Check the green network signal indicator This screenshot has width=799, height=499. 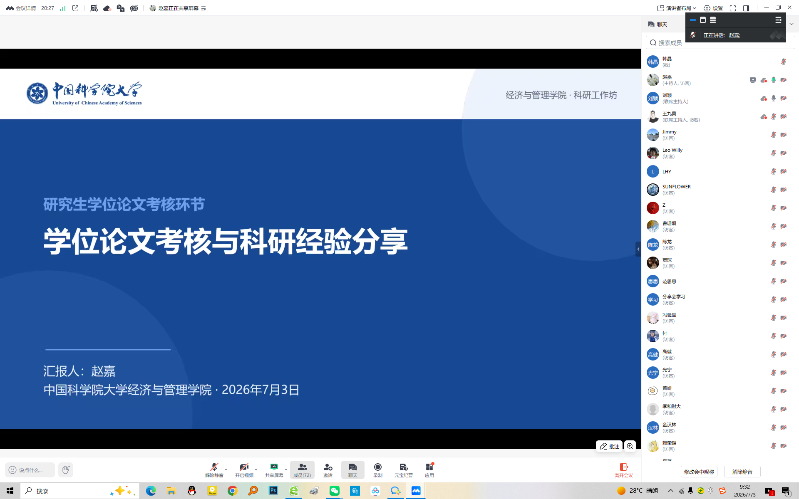(63, 8)
